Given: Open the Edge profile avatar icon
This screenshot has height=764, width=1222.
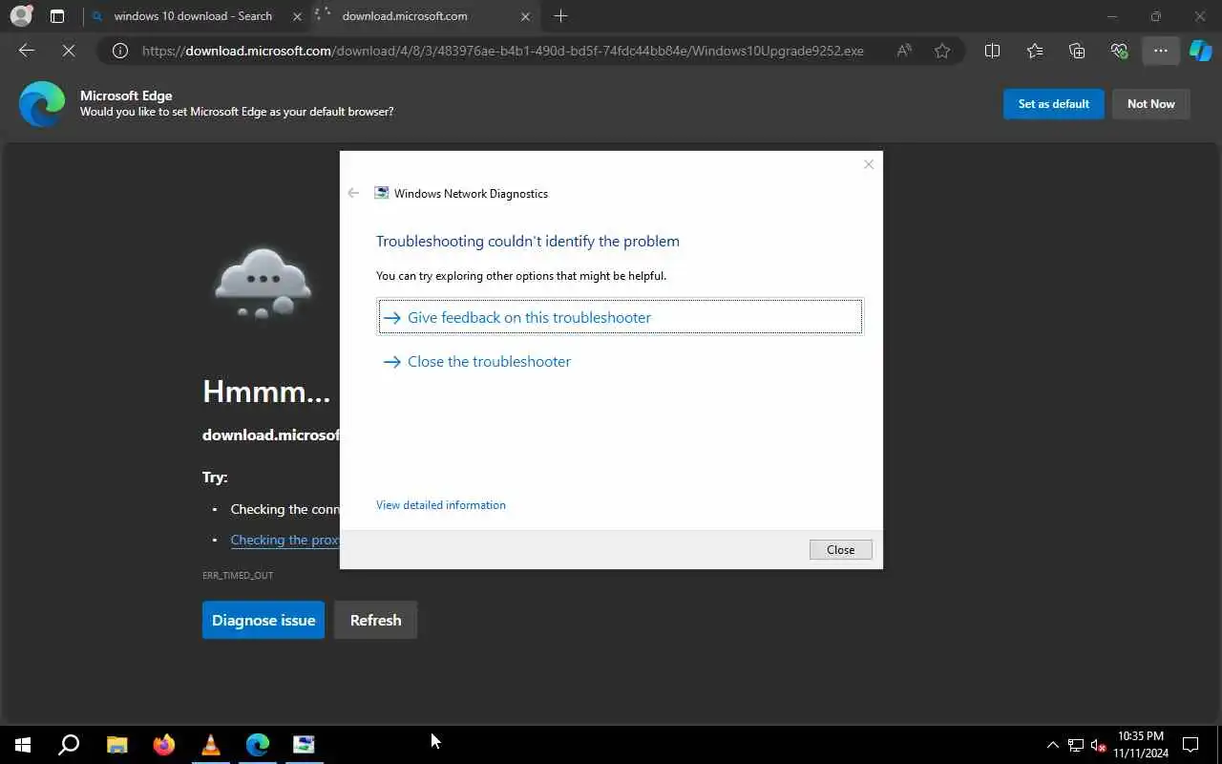Looking at the screenshot, I should [21, 16].
